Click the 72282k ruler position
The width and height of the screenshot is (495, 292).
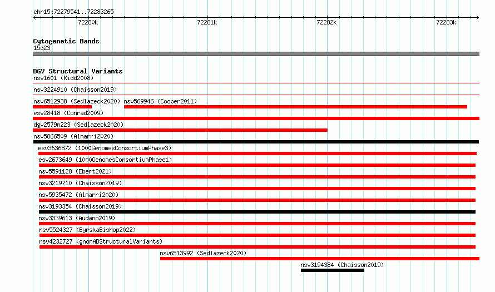pyautogui.click(x=326, y=22)
